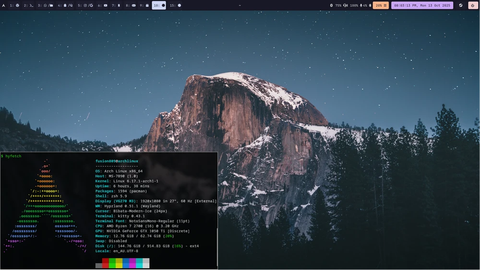Open workspace 8 game controller icon
The image size is (480, 270).
pos(131,5)
